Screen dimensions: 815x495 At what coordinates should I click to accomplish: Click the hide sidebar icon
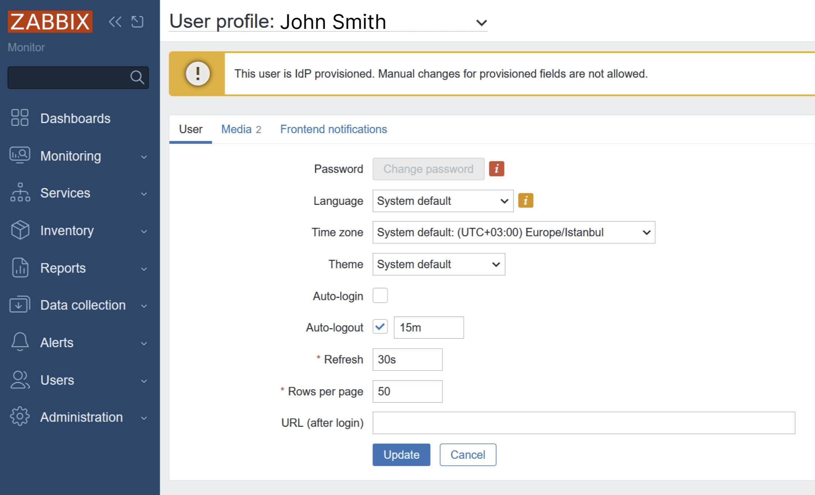tap(137, 22)
